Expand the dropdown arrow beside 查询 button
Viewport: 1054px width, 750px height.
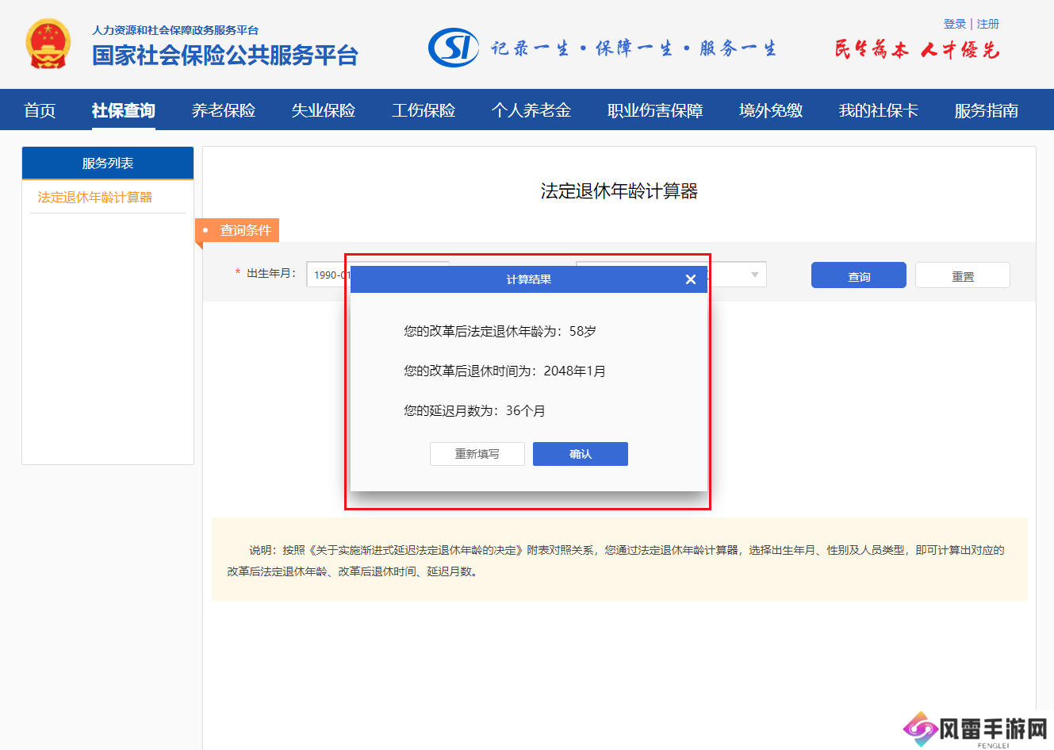[754, 275]
